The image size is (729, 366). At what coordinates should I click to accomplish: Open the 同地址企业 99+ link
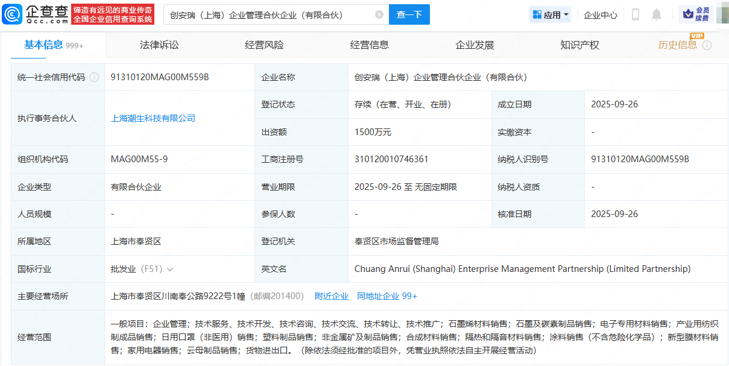pyautogui.click(x=387, y=296)
